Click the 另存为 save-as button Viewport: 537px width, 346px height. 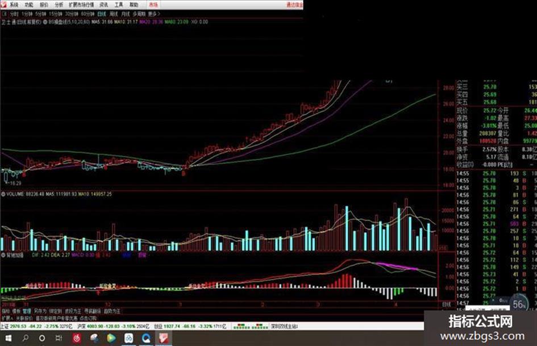point(40,311)
